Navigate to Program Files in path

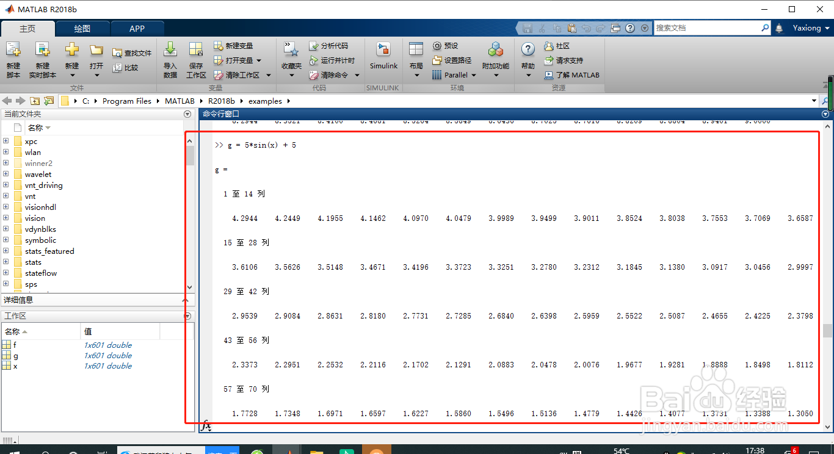[127, 101]
